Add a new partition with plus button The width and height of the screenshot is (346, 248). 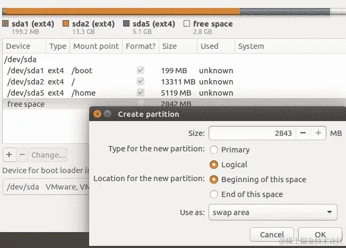click(9, 155)
